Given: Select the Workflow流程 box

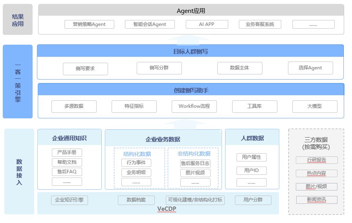Looking at the screenshot, I should click(x=194, y=106).
